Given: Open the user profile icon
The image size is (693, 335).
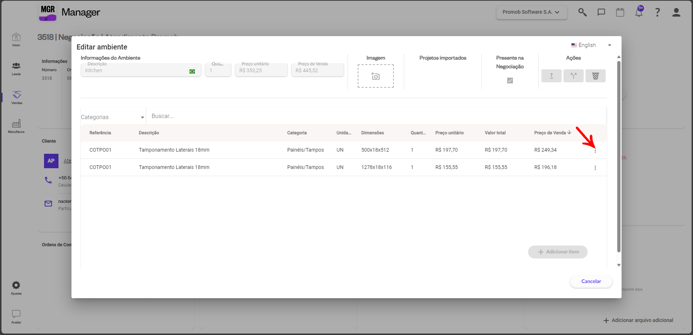Looking at the screenshot, I should click(676, 12).
